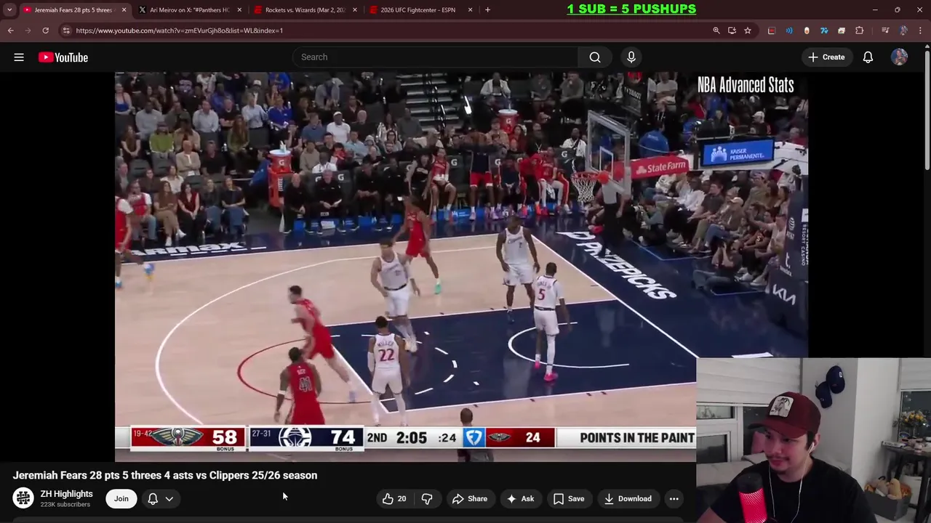Click the YouTube search input field

(435, 57)
